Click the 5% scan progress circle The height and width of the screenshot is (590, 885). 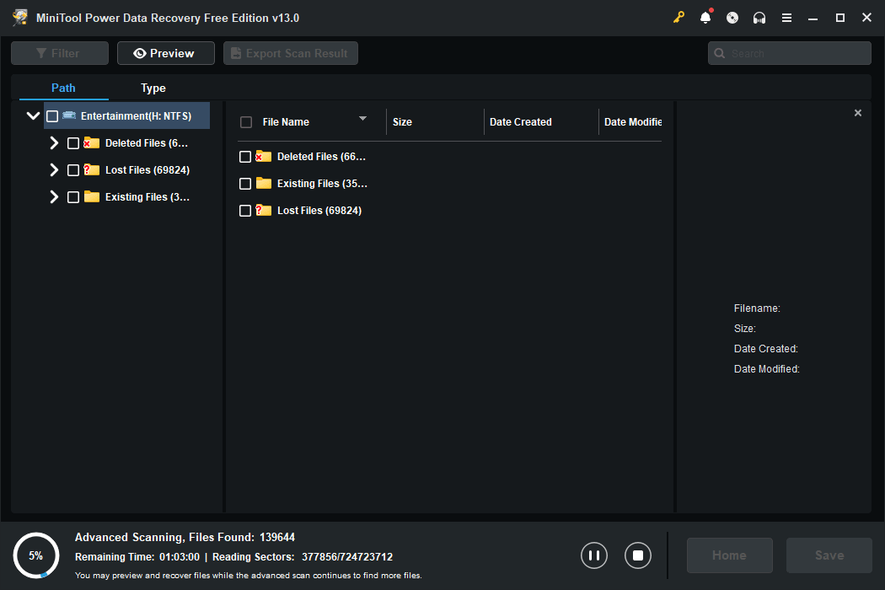coord(36,555)
